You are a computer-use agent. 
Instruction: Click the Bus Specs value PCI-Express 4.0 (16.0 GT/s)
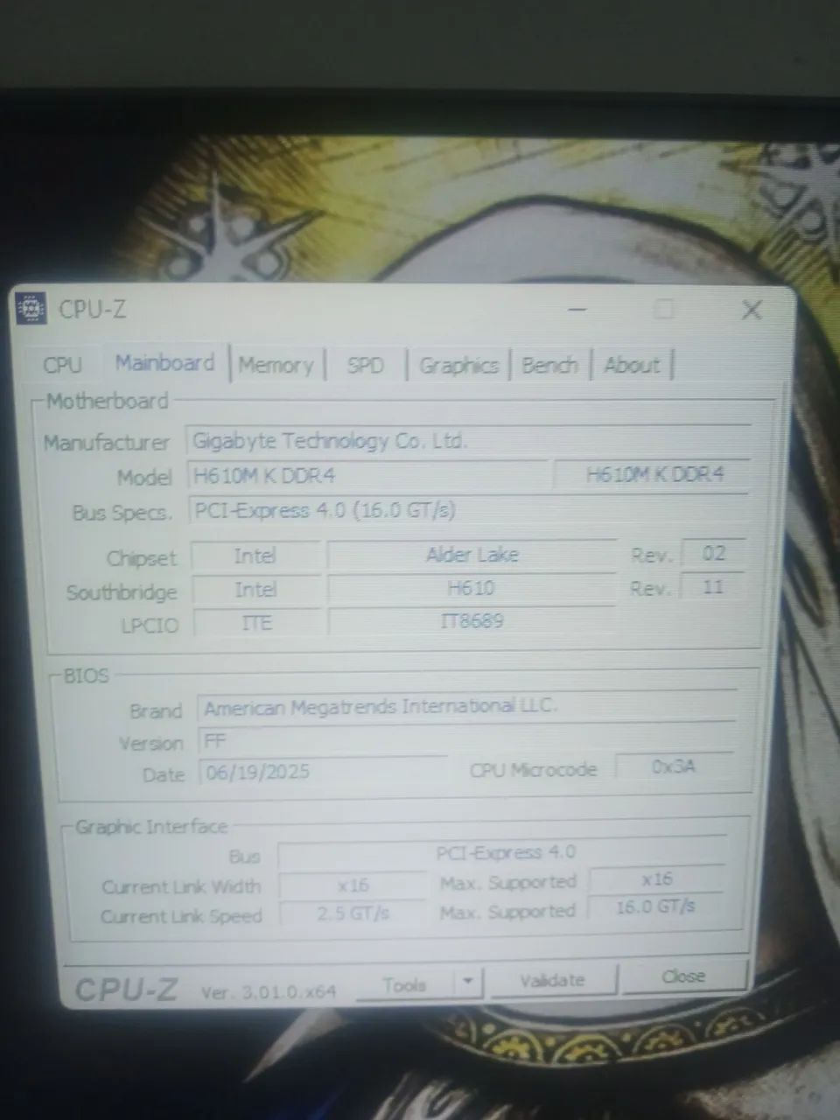click(x=468, y=510)
